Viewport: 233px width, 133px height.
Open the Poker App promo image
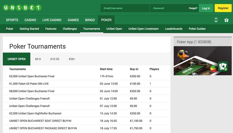tap(203, 61)
